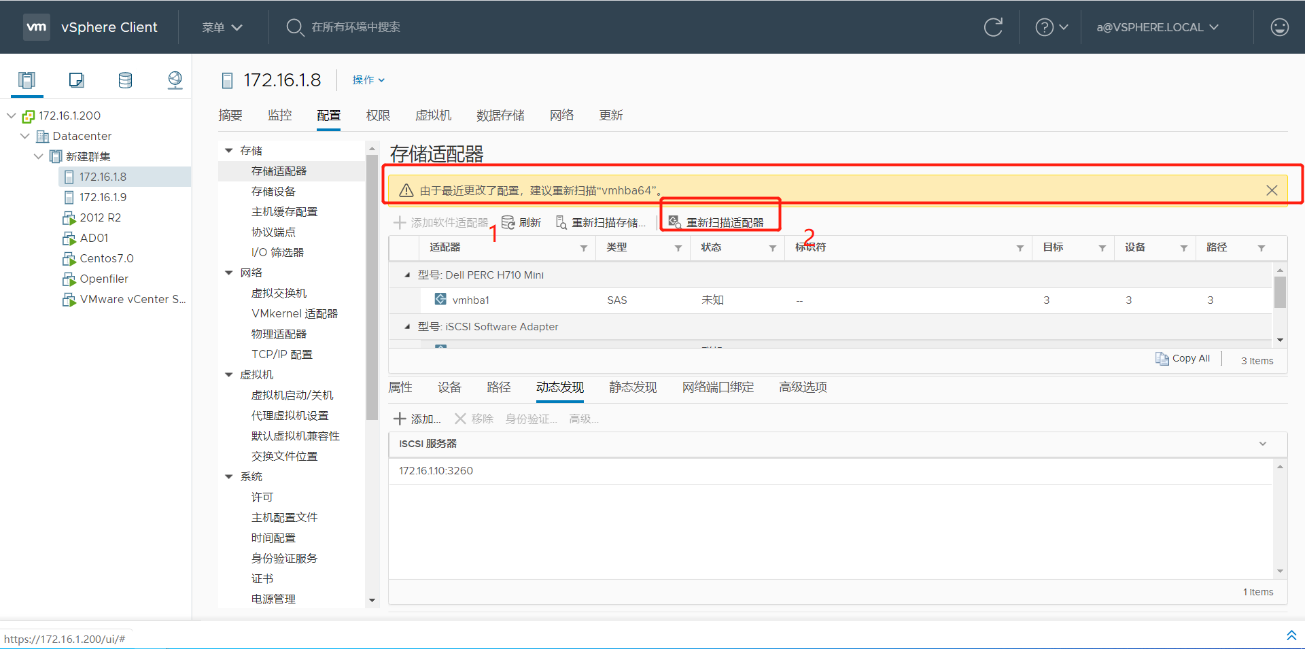Open the help question mark icon
The image size is (1305, 649).
click(x=1044, y=27)
